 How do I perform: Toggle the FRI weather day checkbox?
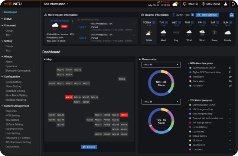point(205,22)
